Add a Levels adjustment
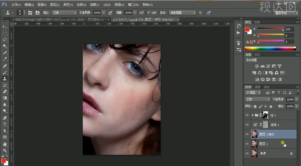 (x=262, y=66)
